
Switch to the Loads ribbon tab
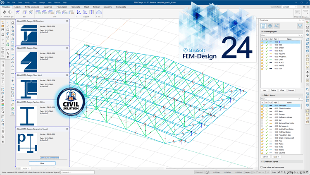18,7
